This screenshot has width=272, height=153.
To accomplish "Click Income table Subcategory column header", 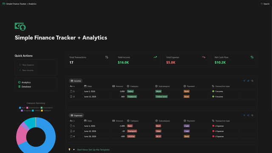I will coord(162,86).
